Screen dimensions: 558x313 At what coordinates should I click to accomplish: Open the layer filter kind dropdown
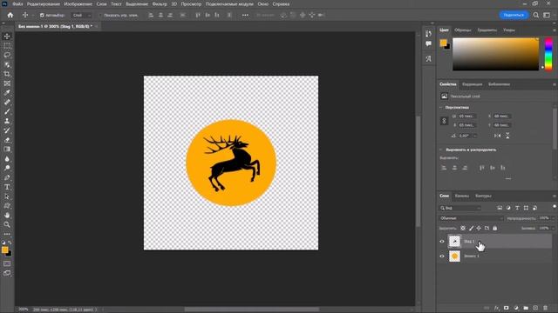point(460,208)
